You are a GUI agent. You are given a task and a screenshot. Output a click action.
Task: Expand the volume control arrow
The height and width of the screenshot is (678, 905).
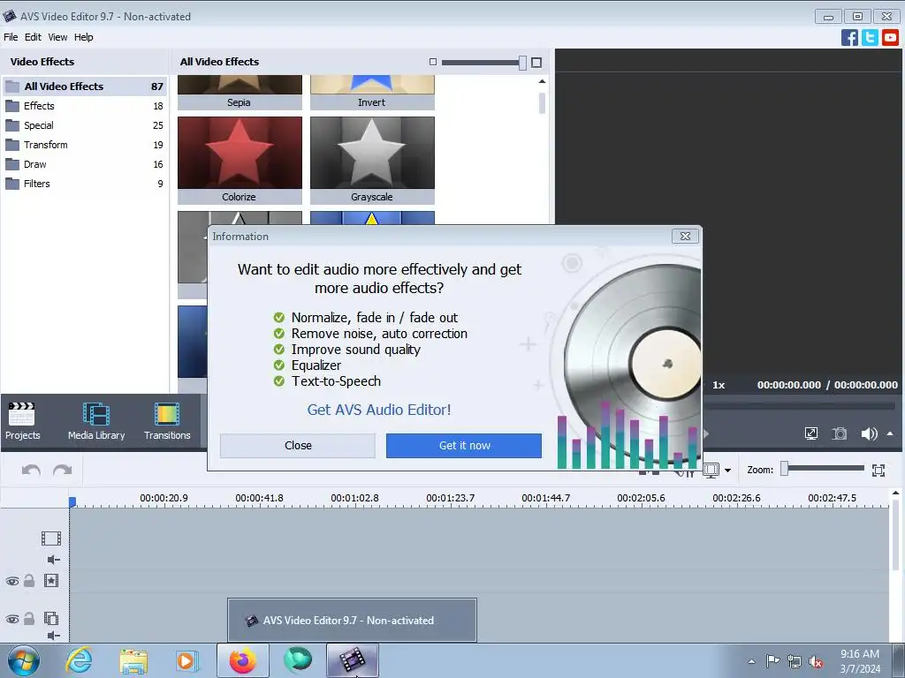point(890,433)
